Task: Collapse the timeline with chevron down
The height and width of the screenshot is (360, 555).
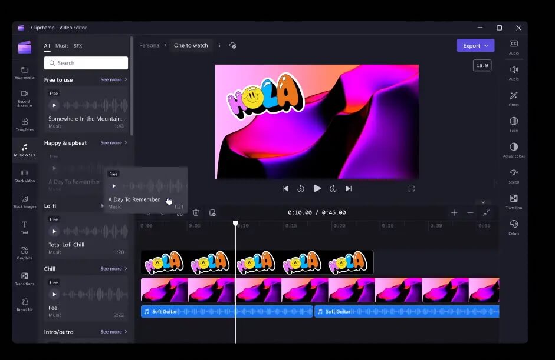Action: pyautogui.click(x=483, y=202)
